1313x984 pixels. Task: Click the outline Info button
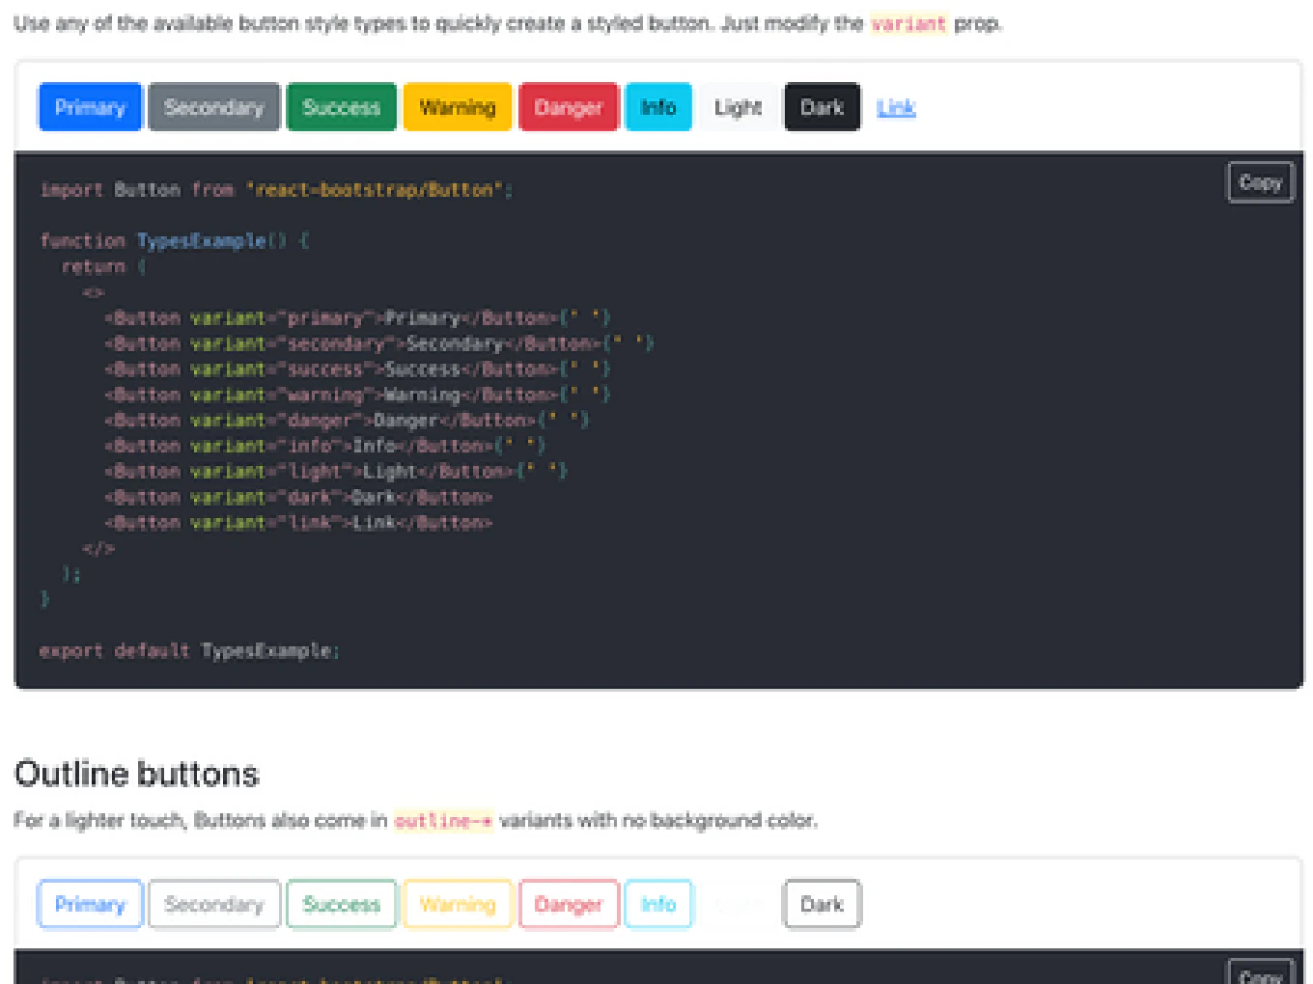[x=658, y=904]
